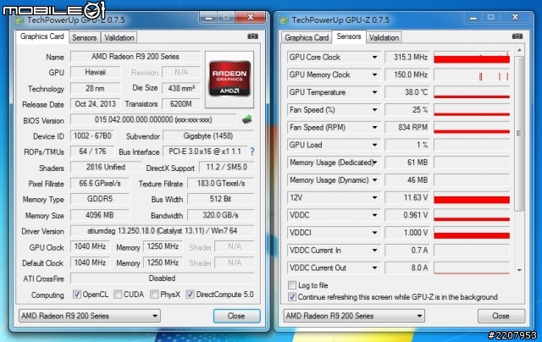Close the right GPU-Z window via X
542x342 pixels.
515,17
